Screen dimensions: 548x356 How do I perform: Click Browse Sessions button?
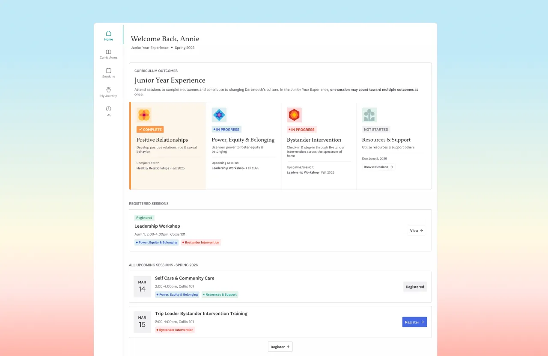click(x=378, y=167)
